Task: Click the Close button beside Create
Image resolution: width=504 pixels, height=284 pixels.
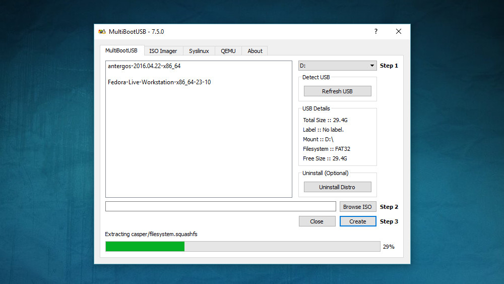Action: 317,221
